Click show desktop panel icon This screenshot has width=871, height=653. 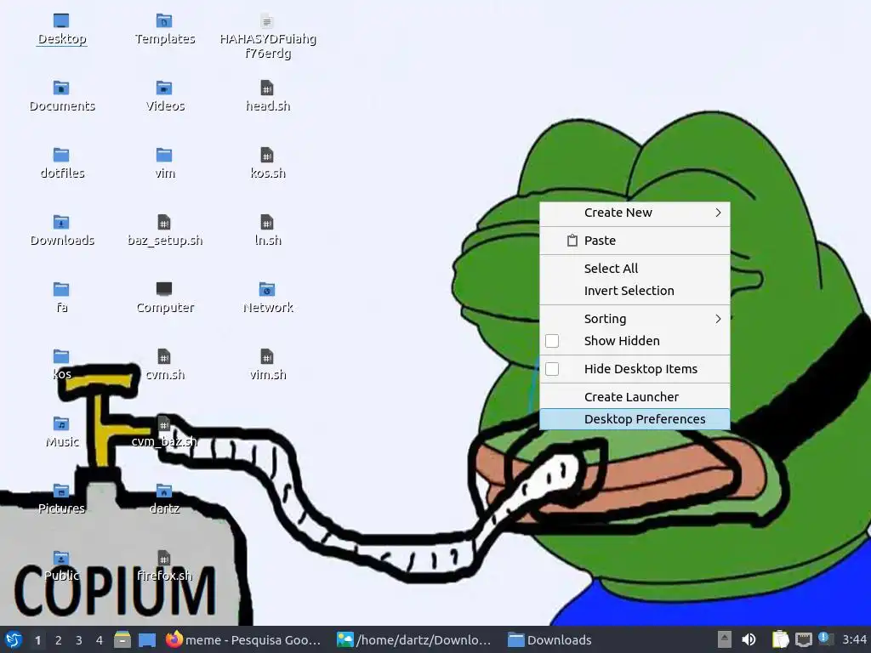pos(147,639)
